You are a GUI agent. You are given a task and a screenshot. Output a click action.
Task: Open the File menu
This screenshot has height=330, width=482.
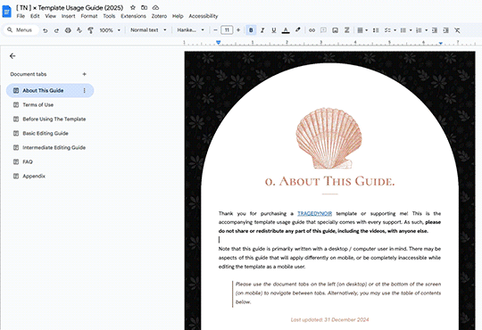point(21,16)
